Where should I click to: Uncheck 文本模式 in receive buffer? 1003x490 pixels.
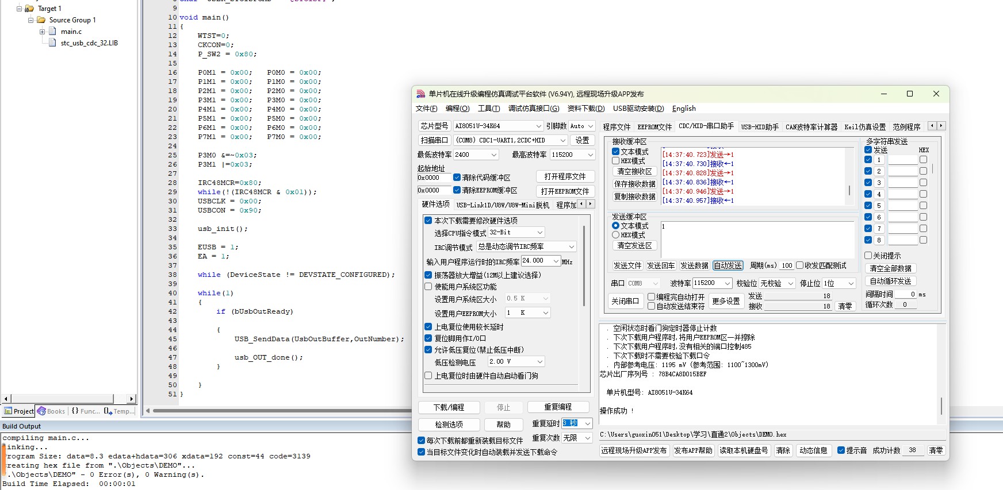pos(615,152)
